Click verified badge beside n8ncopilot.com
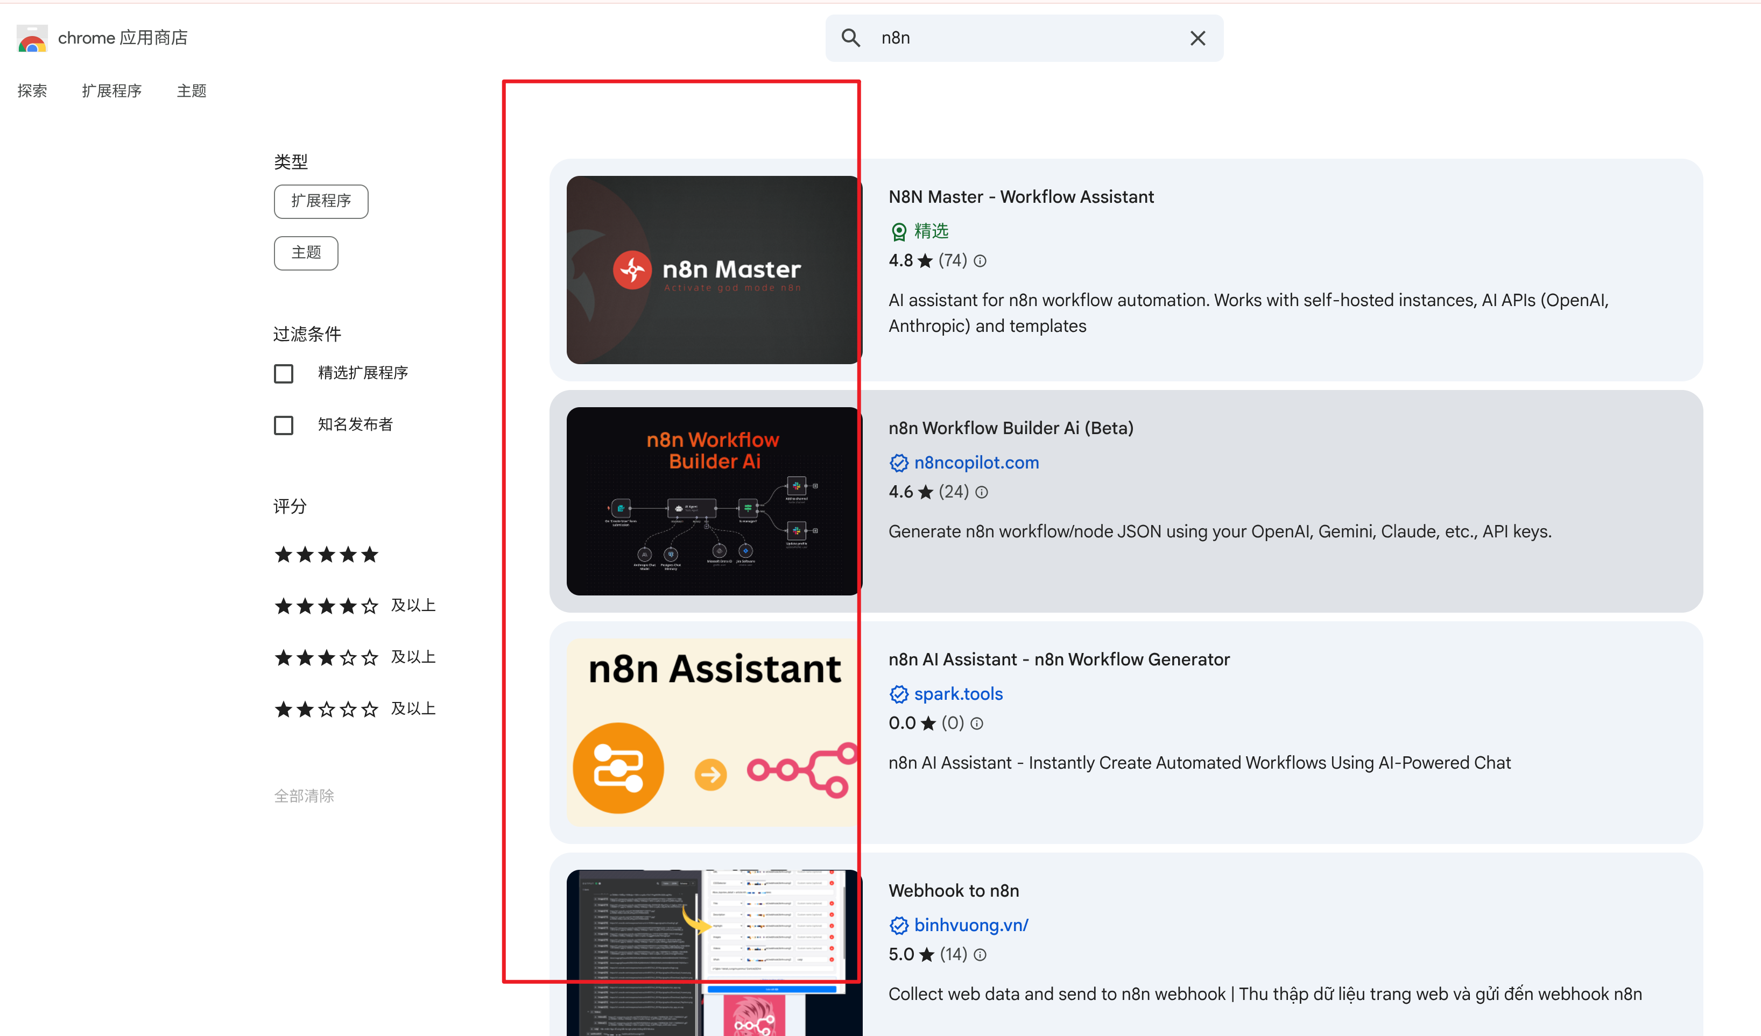Screen dimensions: 1761x1036 coord(899,463)
